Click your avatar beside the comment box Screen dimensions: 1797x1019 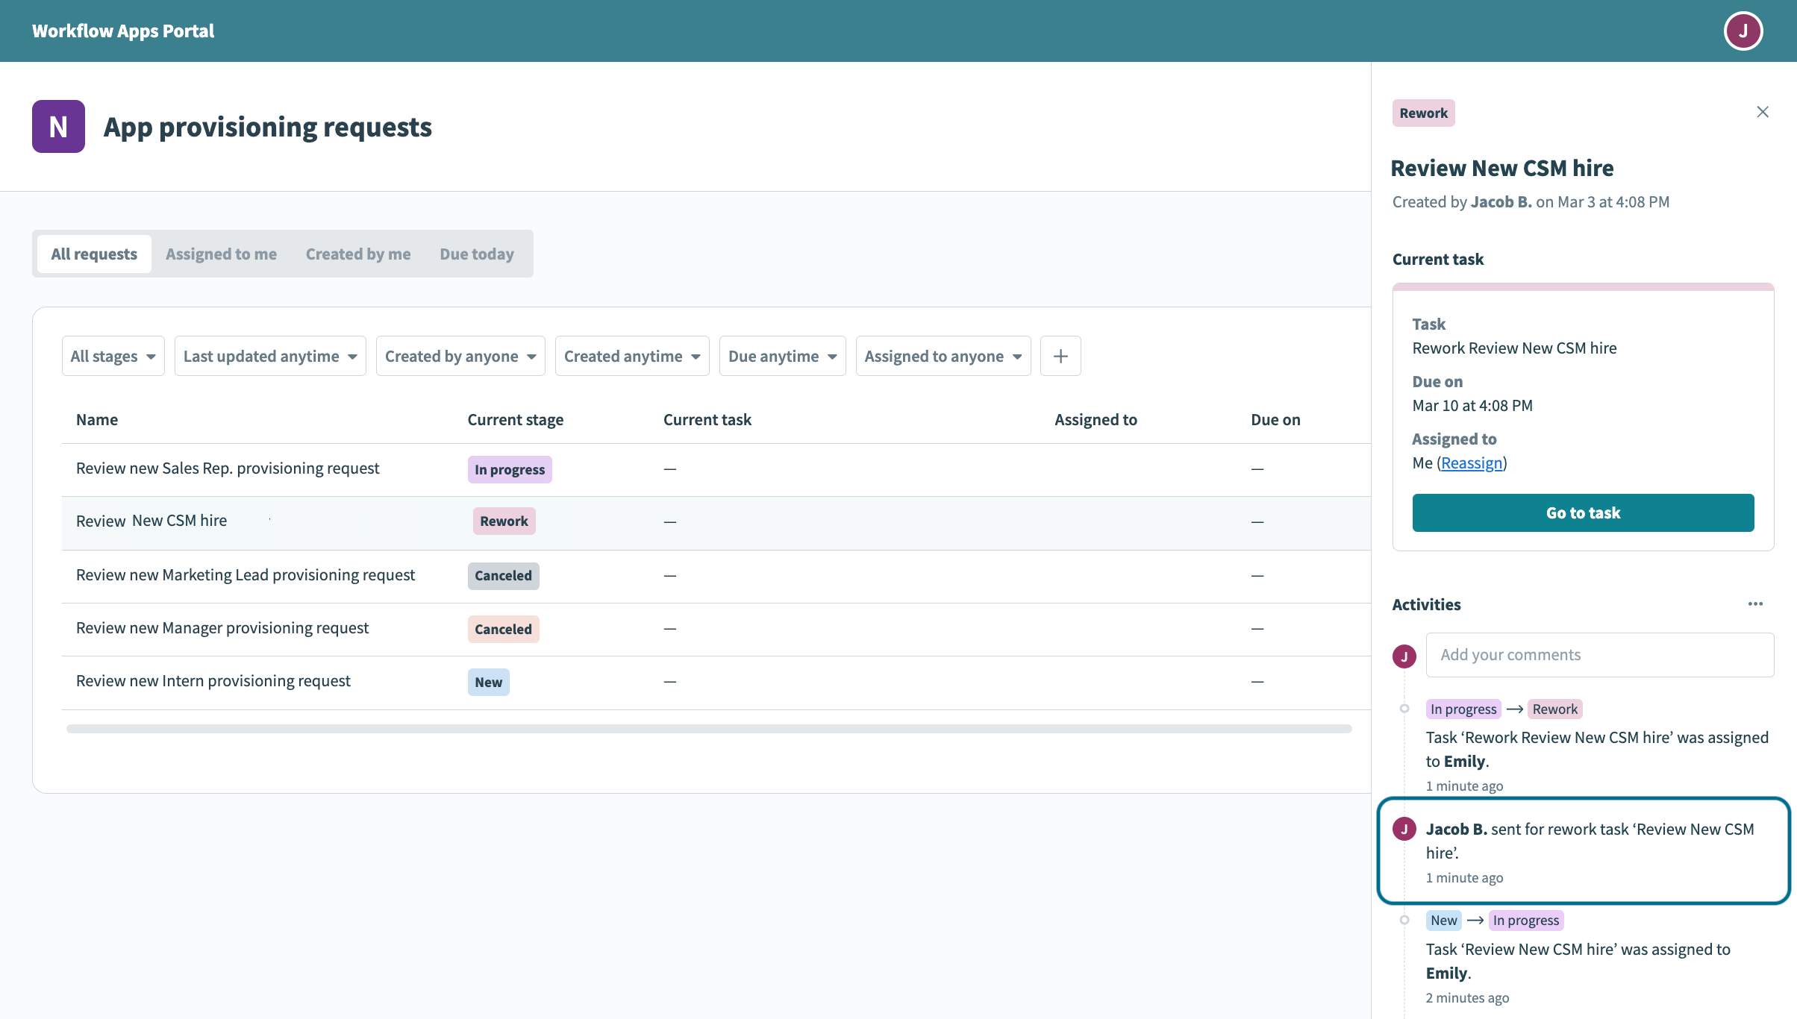1405,656
